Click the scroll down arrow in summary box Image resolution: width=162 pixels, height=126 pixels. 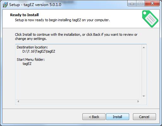pos(144,96)
